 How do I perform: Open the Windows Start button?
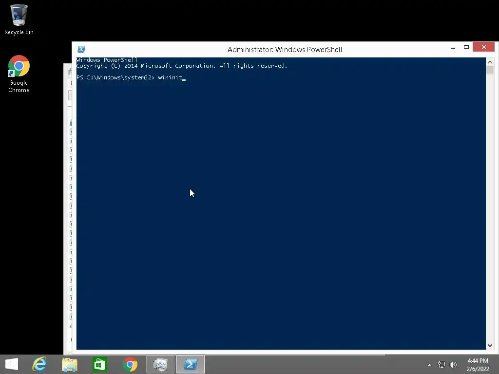12,364
